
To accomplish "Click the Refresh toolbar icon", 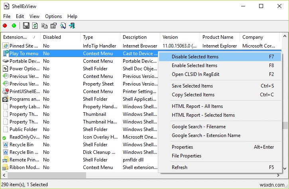I will point(35,26).
